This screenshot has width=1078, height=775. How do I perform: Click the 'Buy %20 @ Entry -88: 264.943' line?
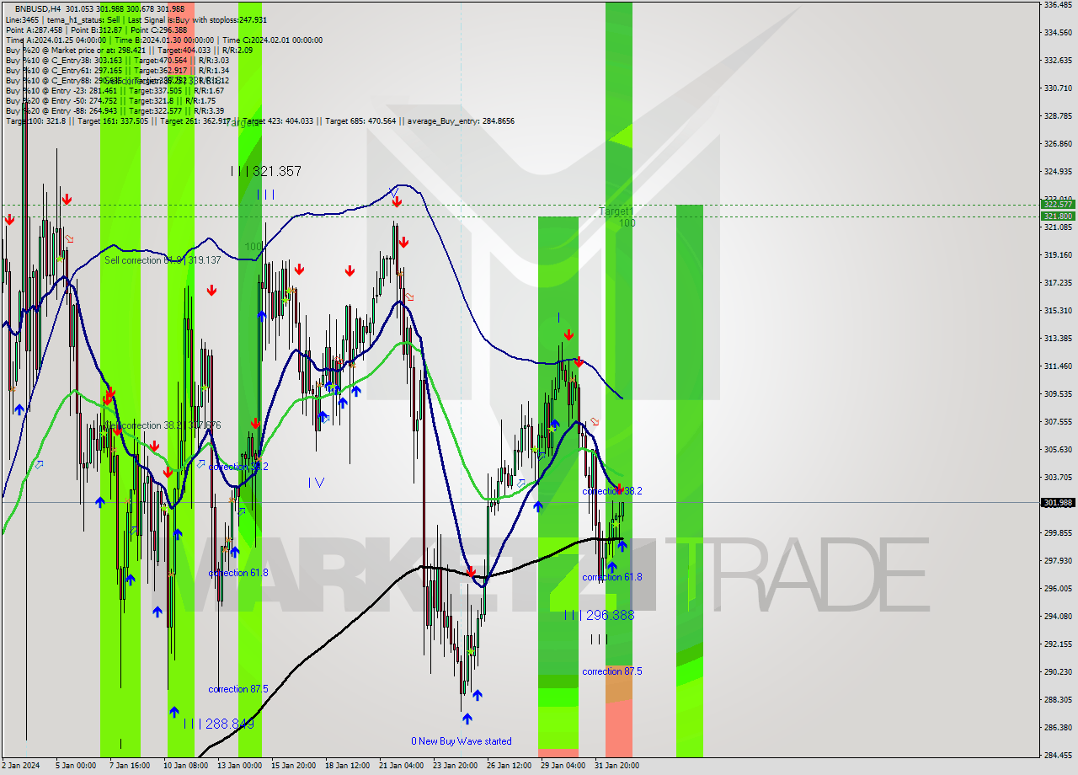coord(115,110)
